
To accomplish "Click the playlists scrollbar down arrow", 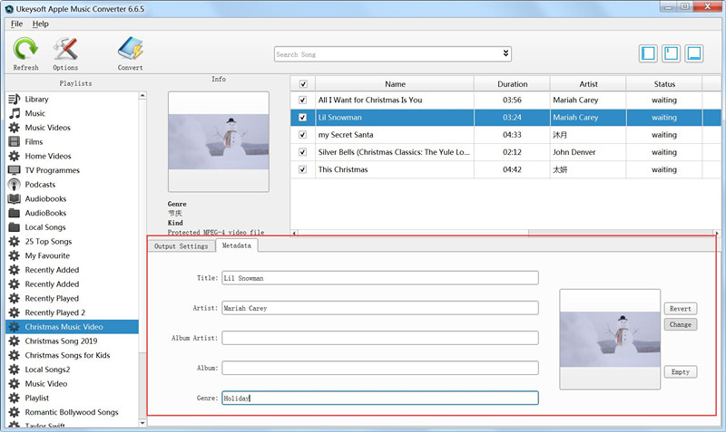I will (x=142, y=423).
